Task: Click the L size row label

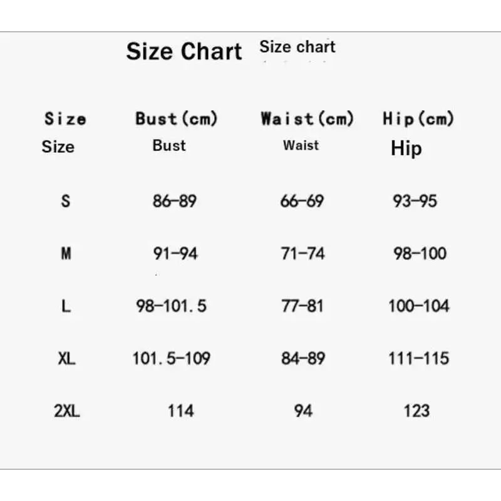Action: [66, 306]
